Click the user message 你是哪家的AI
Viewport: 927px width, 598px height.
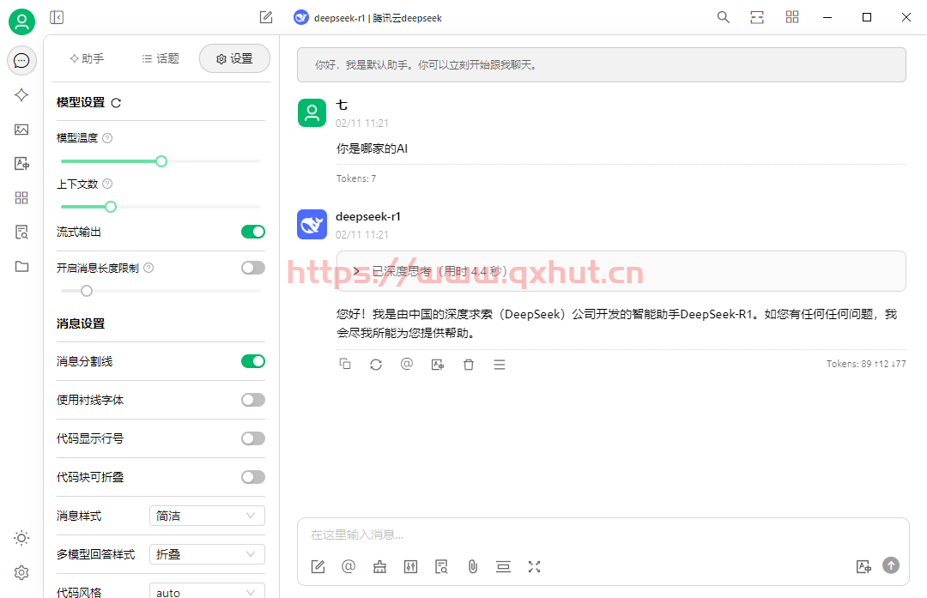372,149
